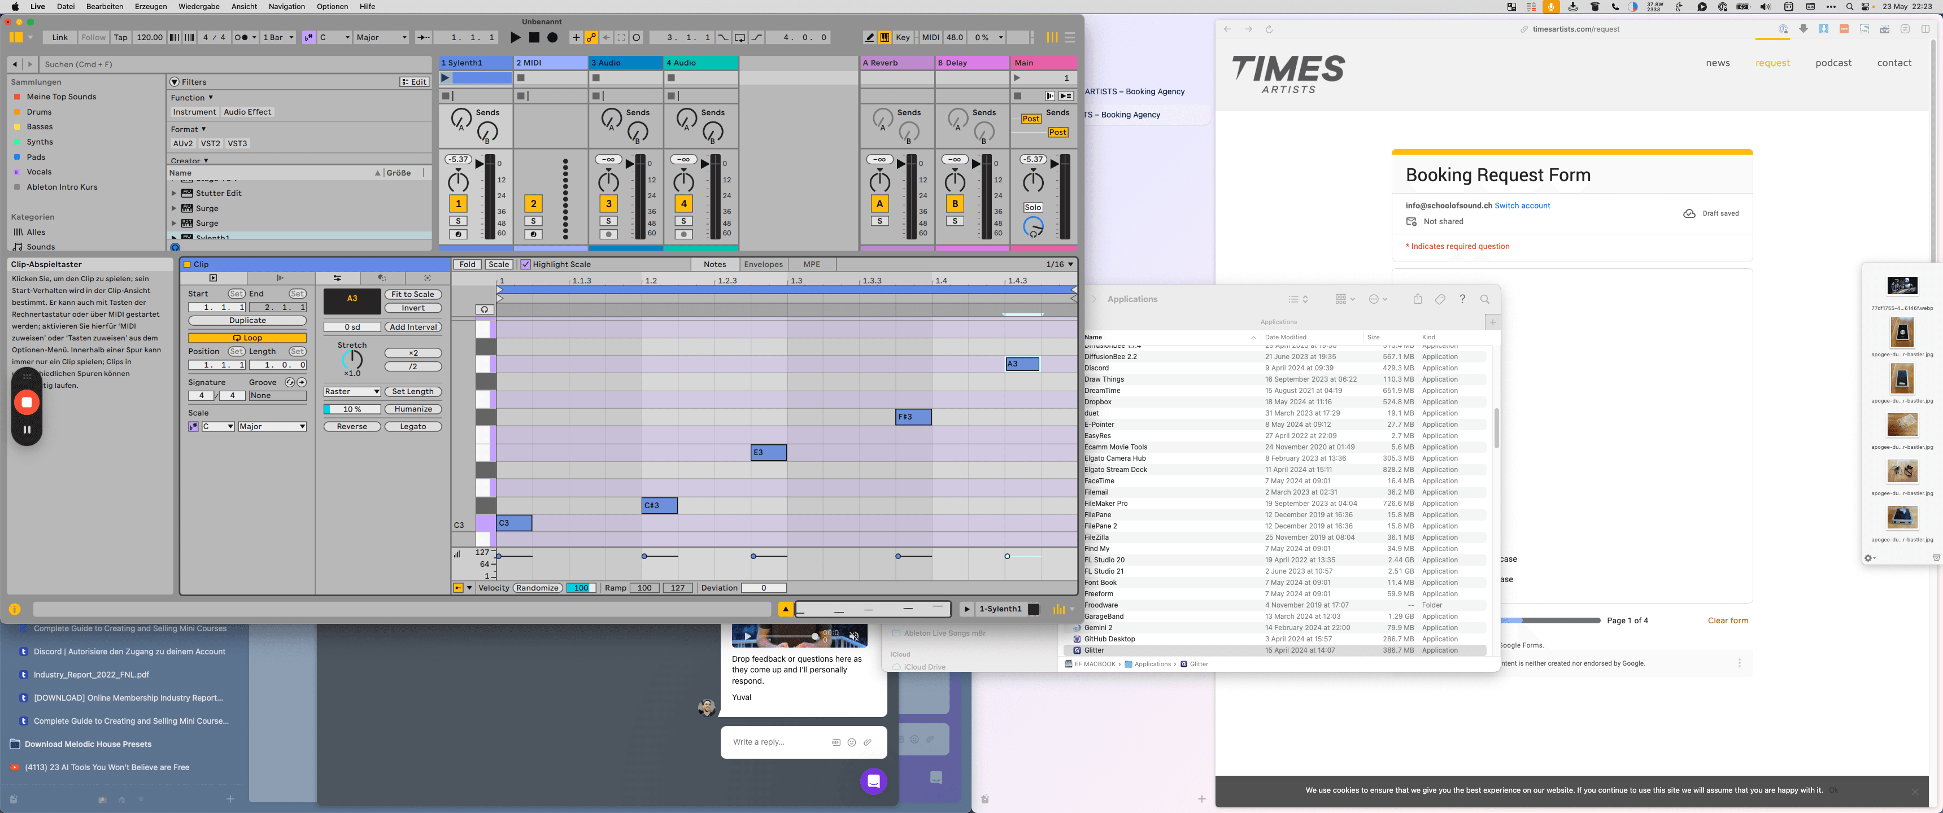
Task: Click the Automation Arm chain-link button
Action: pyautogui.click(x=591, y=37)
